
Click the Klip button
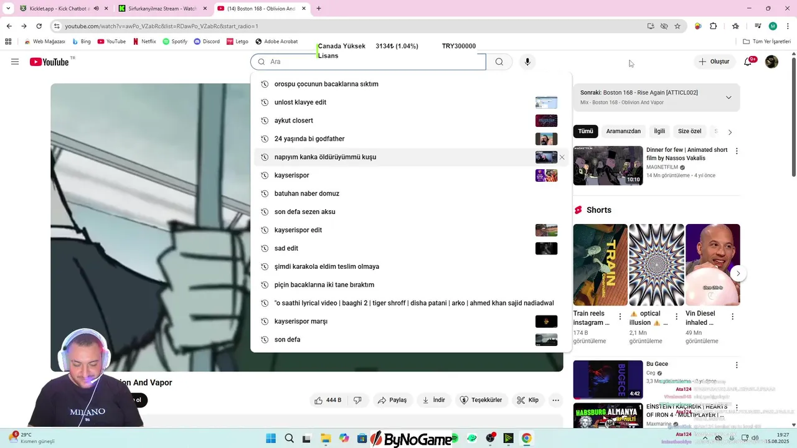pyautogui.click(x=528, y=400)
